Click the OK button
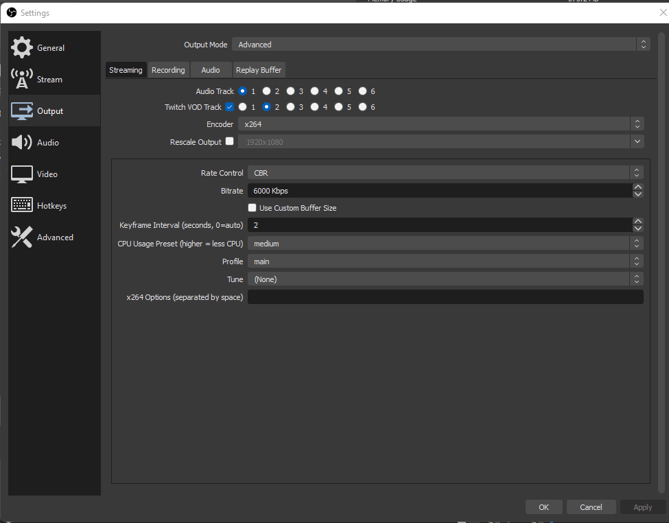Screen dimensions: 669x523 [x=543, y=507]
